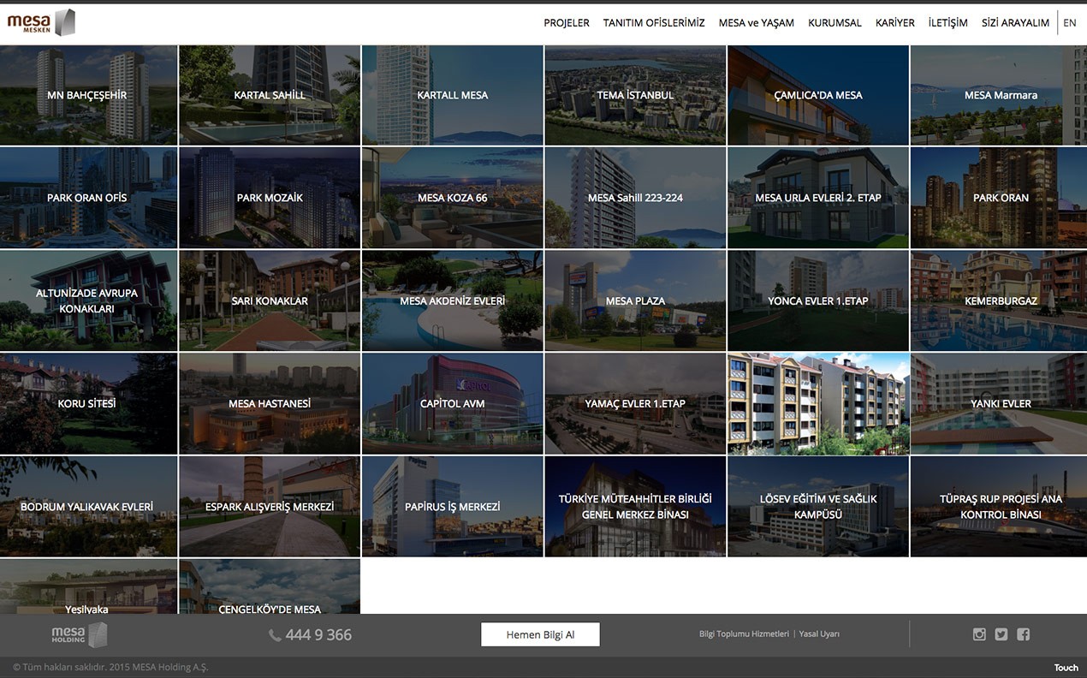Open the PROJELER menu
The height and width of the screenshot is (678, 1087).
point(567,23)
